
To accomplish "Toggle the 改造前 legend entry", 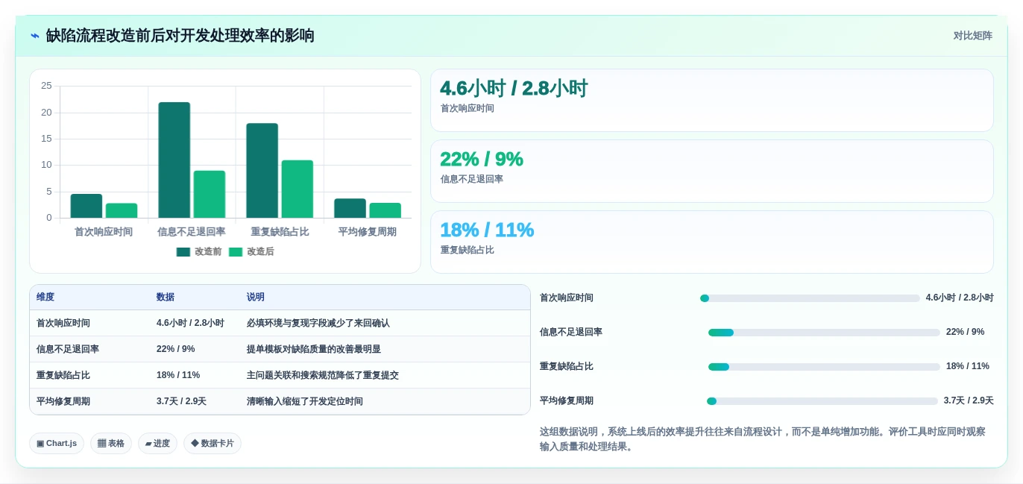I will click(199, 252).
